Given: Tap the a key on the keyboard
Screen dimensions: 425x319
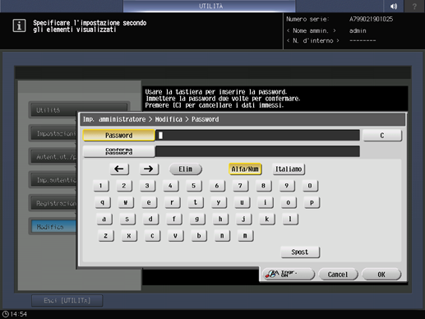Looking at the screenshot, I should coord(104,219).
